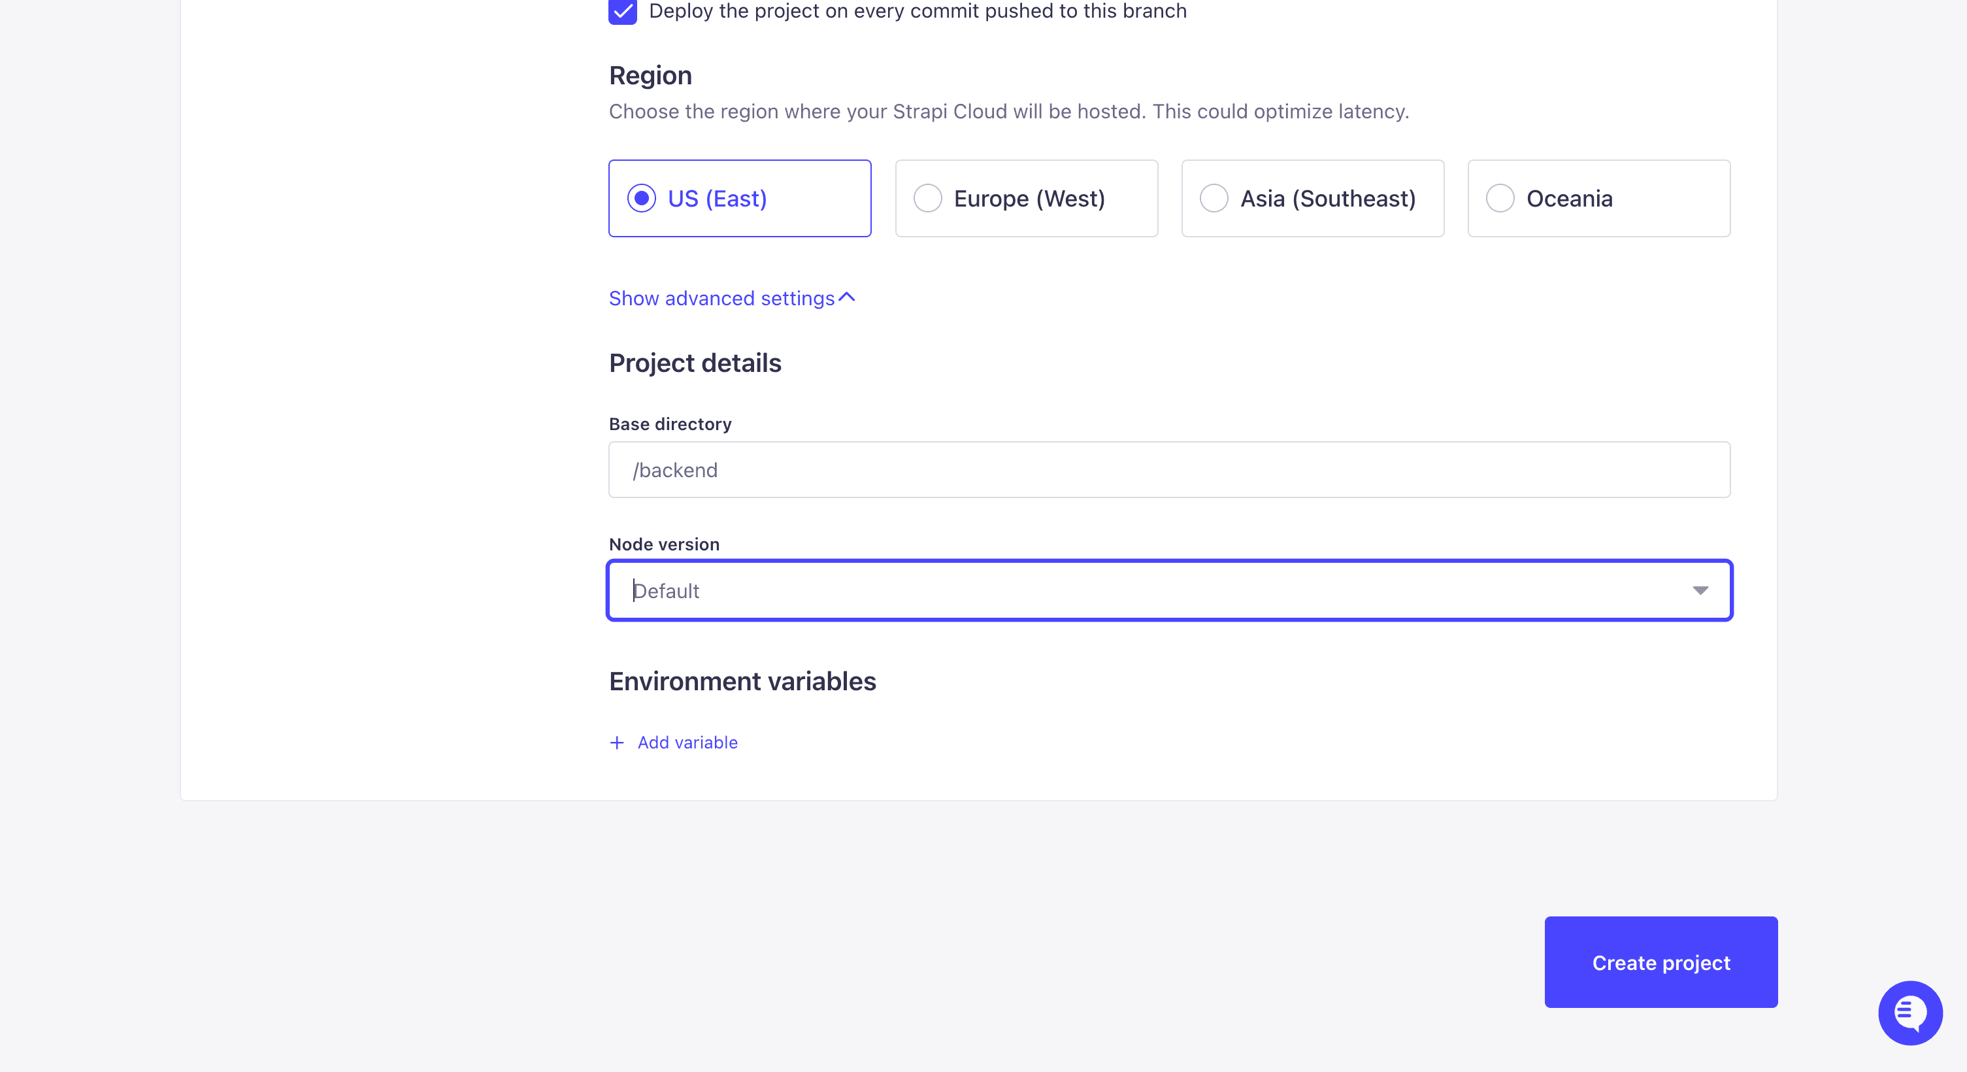1967x1072 pixels.
Task: Uncheck deploy on every commit checkbox
Action: coord(622,10)
